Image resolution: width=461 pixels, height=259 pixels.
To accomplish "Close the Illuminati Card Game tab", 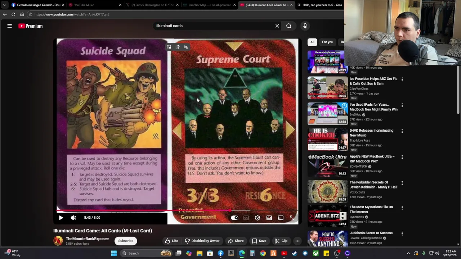I will (x=291, y=5).
